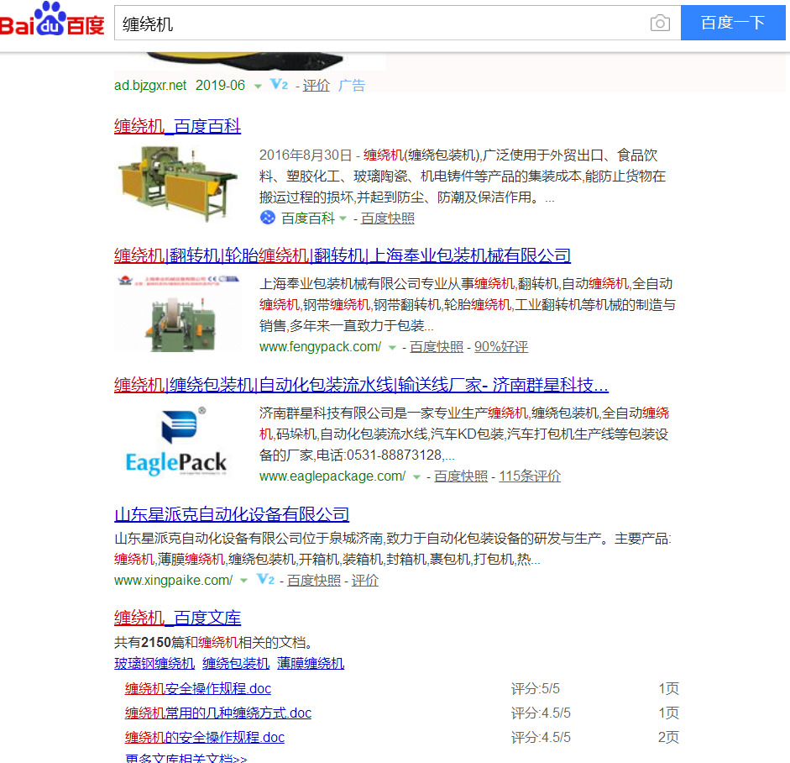Click the Baidu Baike paw icon
The image size is (790, 763).
click(x=268, y=218)
